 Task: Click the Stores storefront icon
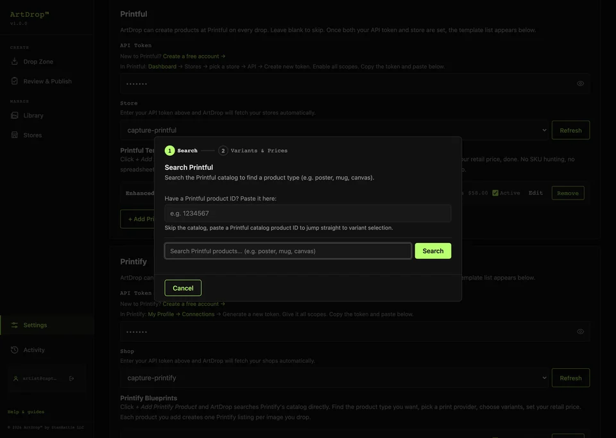coord(15,135)
